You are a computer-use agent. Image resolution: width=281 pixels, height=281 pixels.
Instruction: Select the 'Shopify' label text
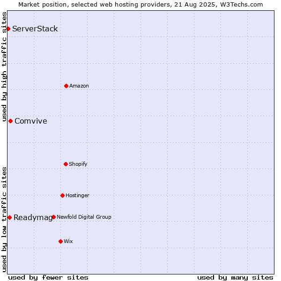pyautogui.click(x=78, y=164)
